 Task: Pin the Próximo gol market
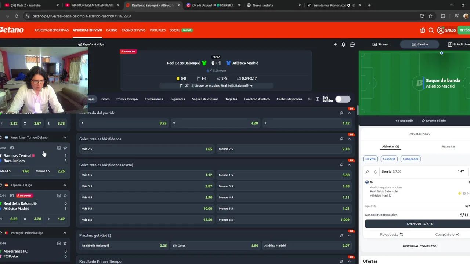pyautogui.click(x=341, y=235)
